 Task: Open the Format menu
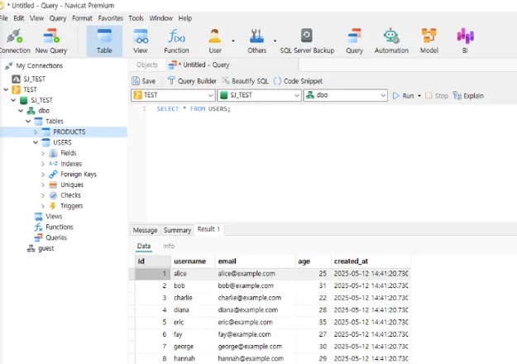[x=82, y=18]
